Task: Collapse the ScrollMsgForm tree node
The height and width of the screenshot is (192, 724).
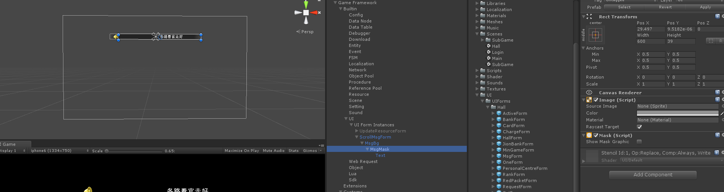Action: coord(356,137)
